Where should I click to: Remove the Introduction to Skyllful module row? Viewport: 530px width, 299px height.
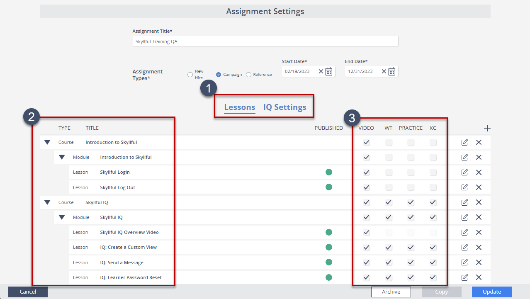(479, 157)
